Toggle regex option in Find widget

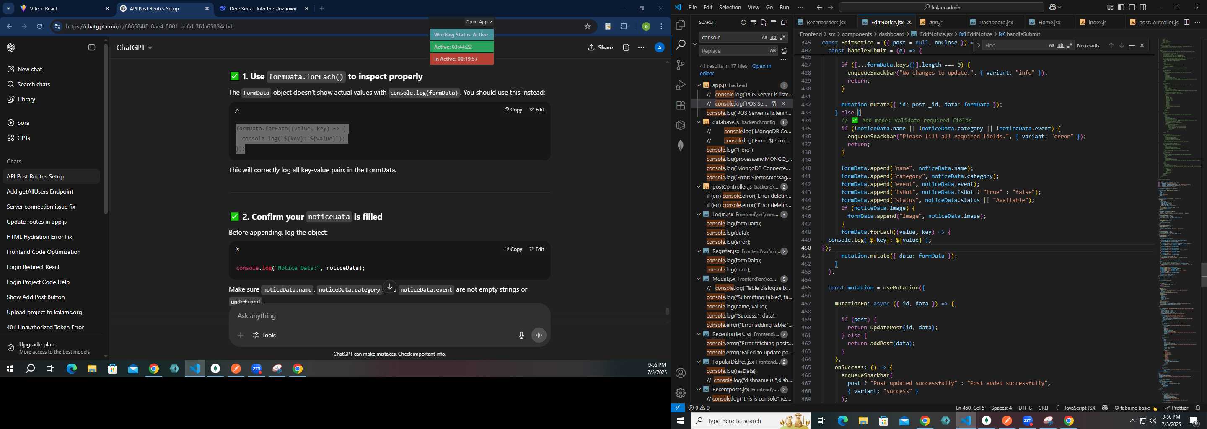tap(1070, 45)
